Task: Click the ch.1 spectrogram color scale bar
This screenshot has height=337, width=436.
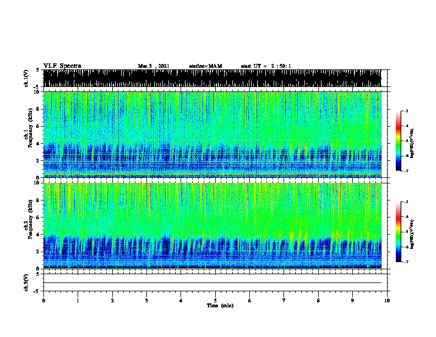Action: 399,141
